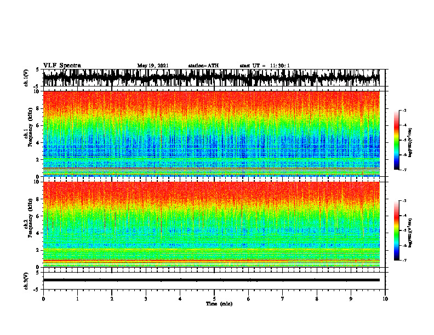Click the "VLF Spectra" plot title
Image resolution: width=434 pixels, height=335 pixels.
point(62,66)
